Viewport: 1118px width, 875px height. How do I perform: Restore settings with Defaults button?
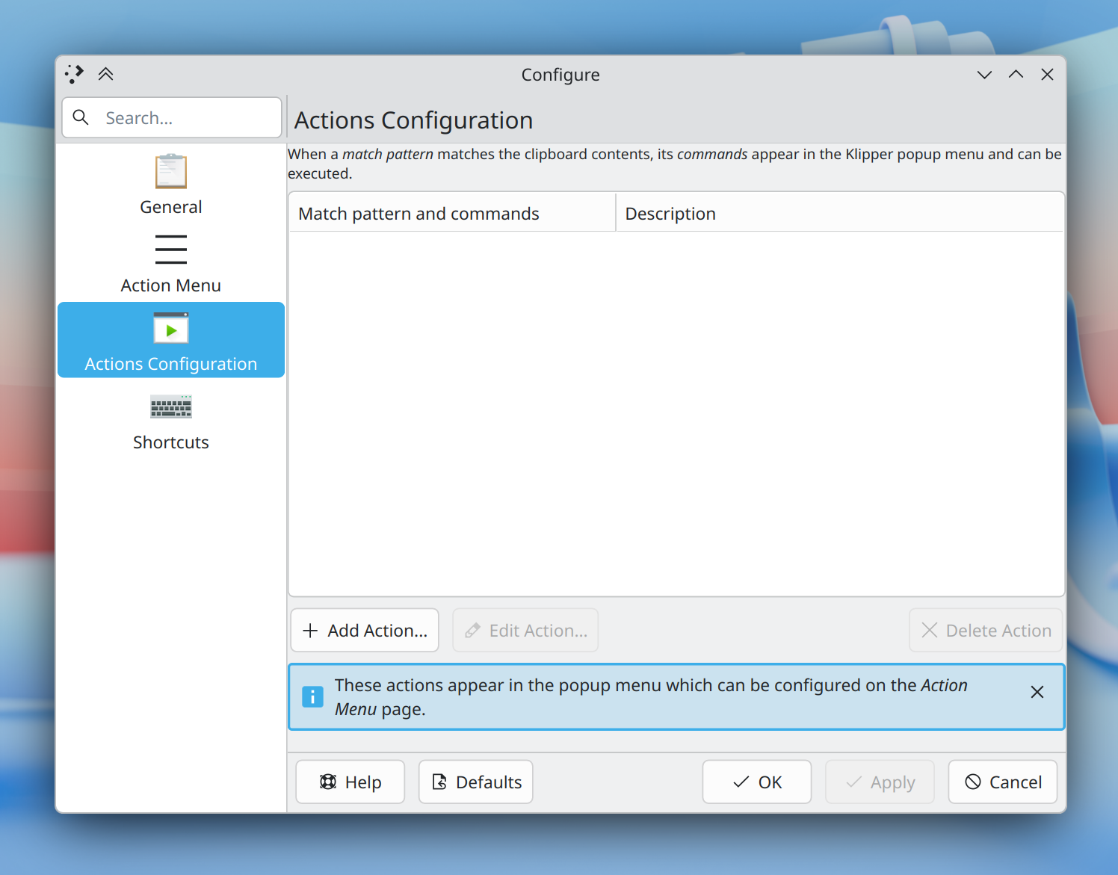476,782
